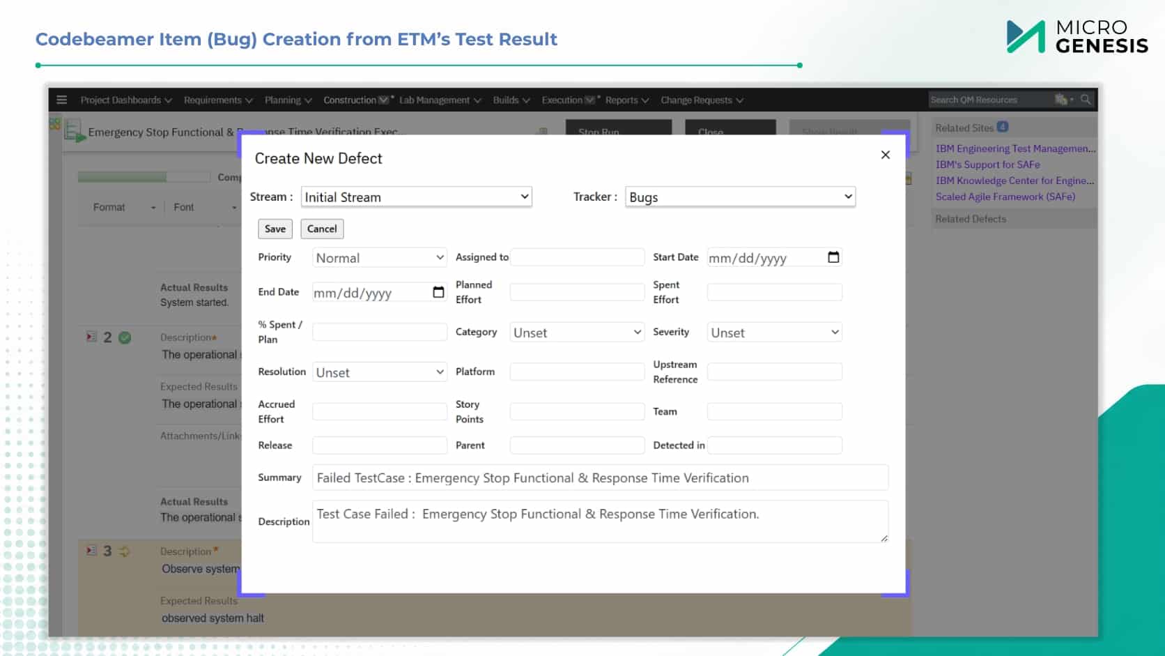Open the Project Dashboards menu
This screenshot has width=1165, height=656.
(x=126, y=100)
